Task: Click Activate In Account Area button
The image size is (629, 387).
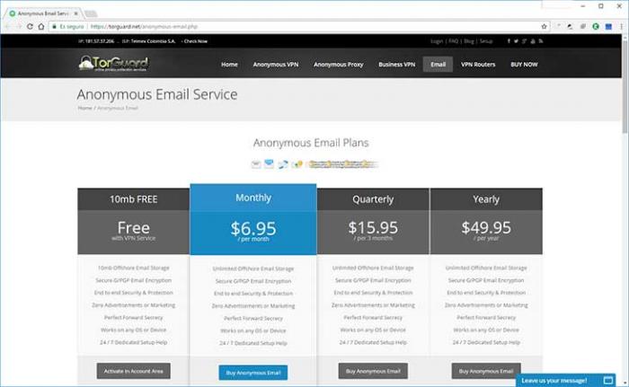Action: pyautogui.click(x=134, y=371)
